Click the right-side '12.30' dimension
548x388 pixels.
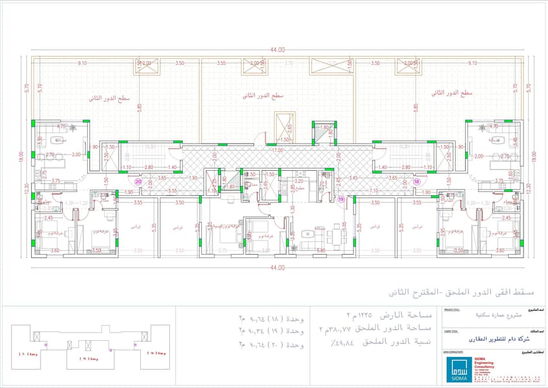(529, 189)
